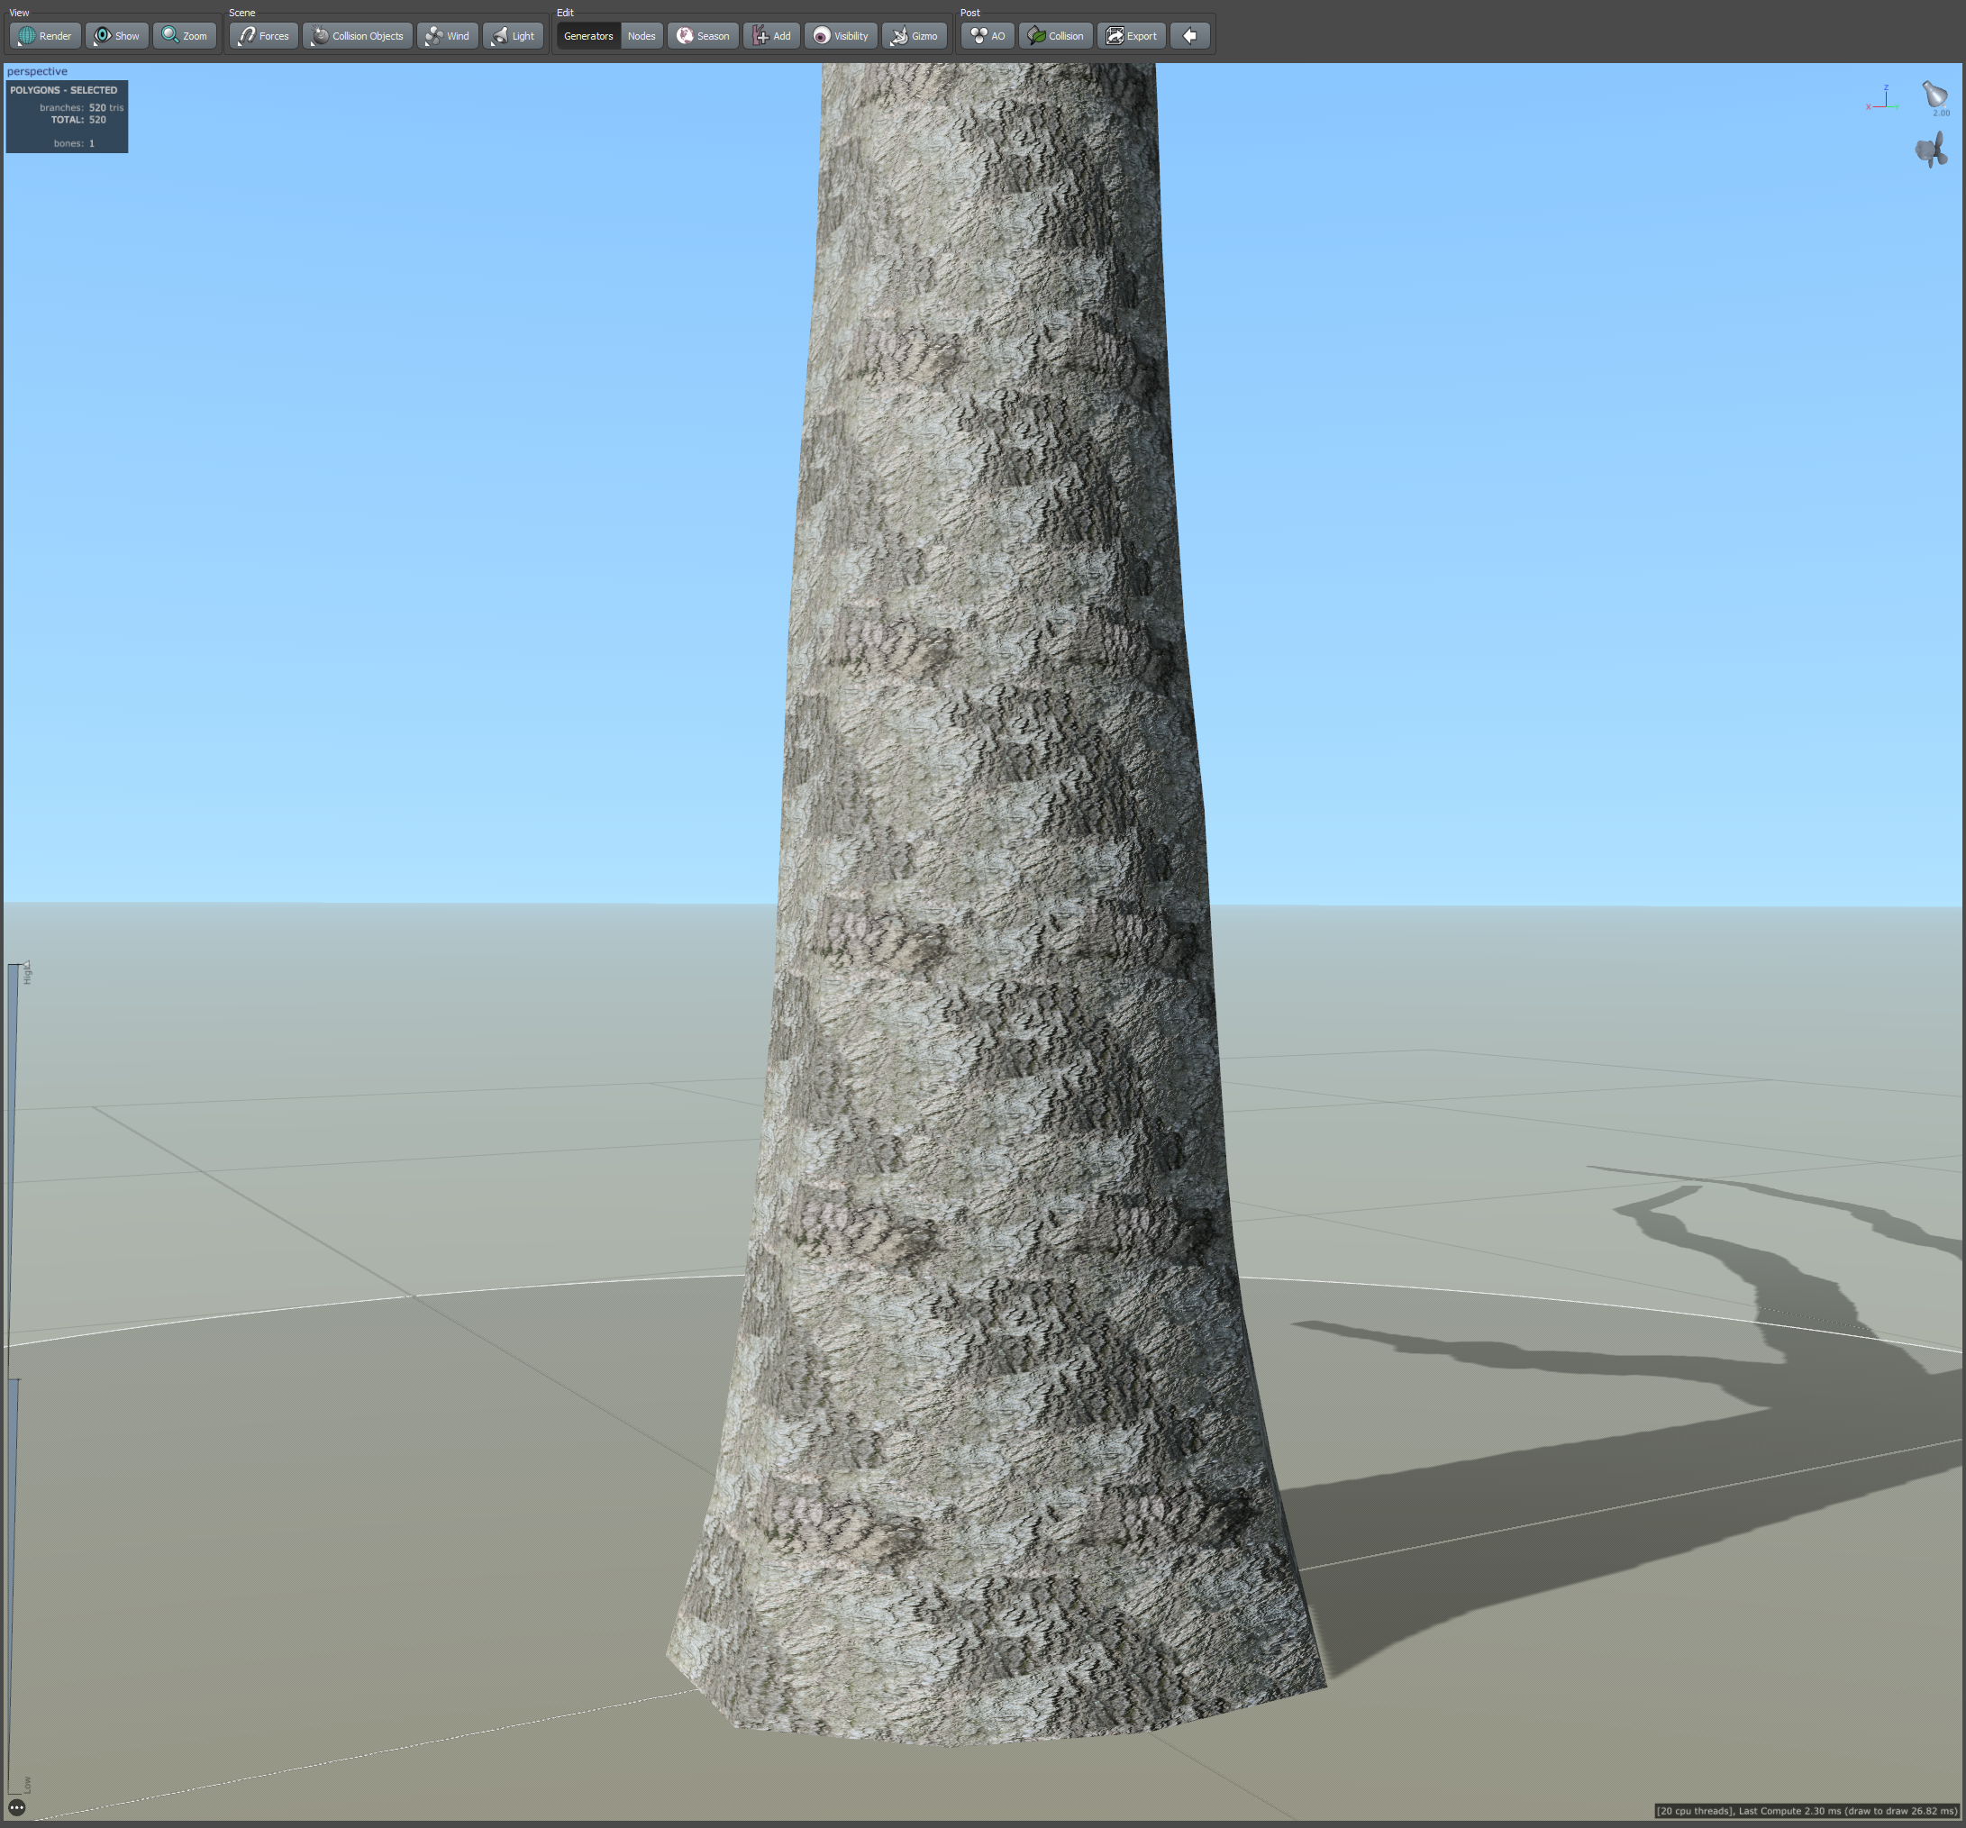Toggle the scene Light button
Viewport: 1966px width, 1828px height.
pos(513,36)
